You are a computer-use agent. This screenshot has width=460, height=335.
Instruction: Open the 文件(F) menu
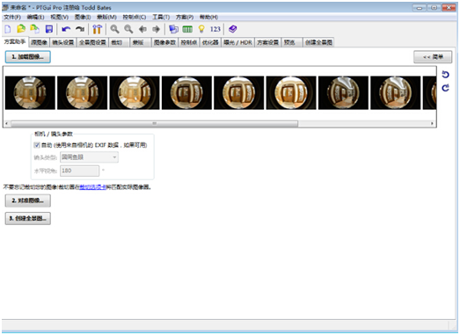click(12, 17)
